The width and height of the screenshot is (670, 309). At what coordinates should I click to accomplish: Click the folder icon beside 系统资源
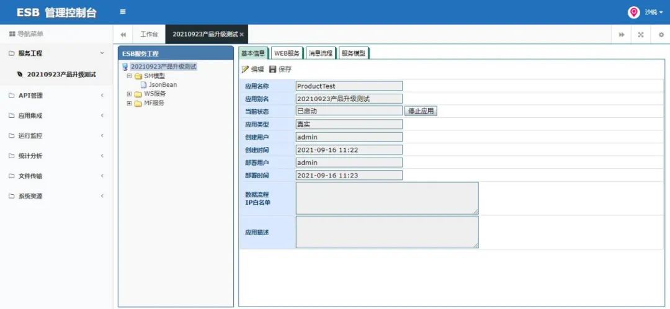pos(12,195)
